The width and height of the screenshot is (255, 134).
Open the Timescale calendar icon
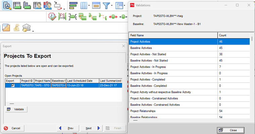pyautogui.click(x=96, y=5)
